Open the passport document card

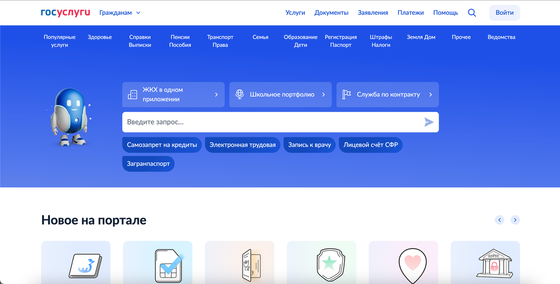[x=240, y=262]
